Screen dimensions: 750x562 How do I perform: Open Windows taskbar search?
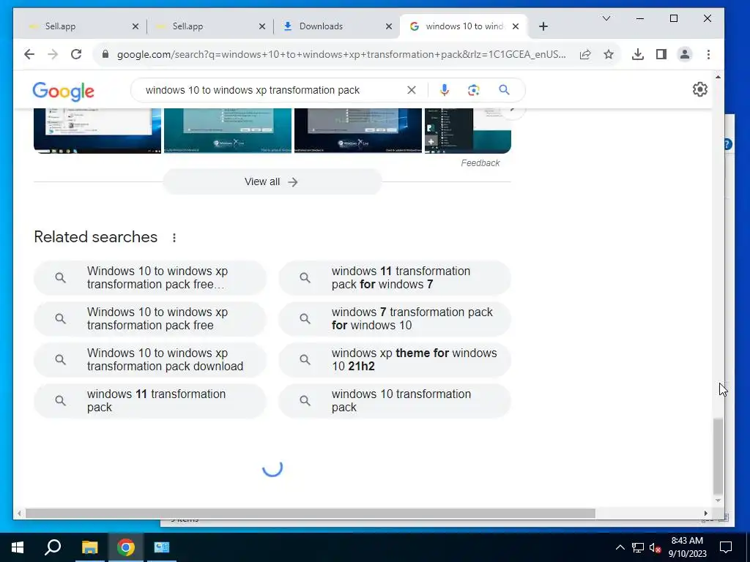click(53, 547)
